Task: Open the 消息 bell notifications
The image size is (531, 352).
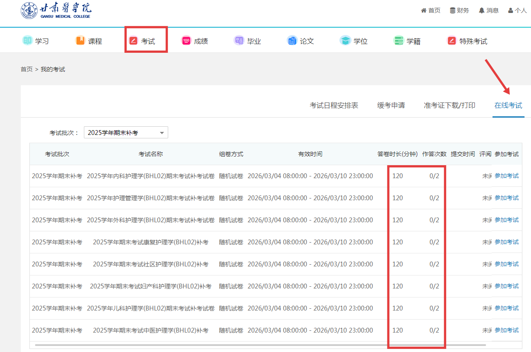Action: (481, 10)
